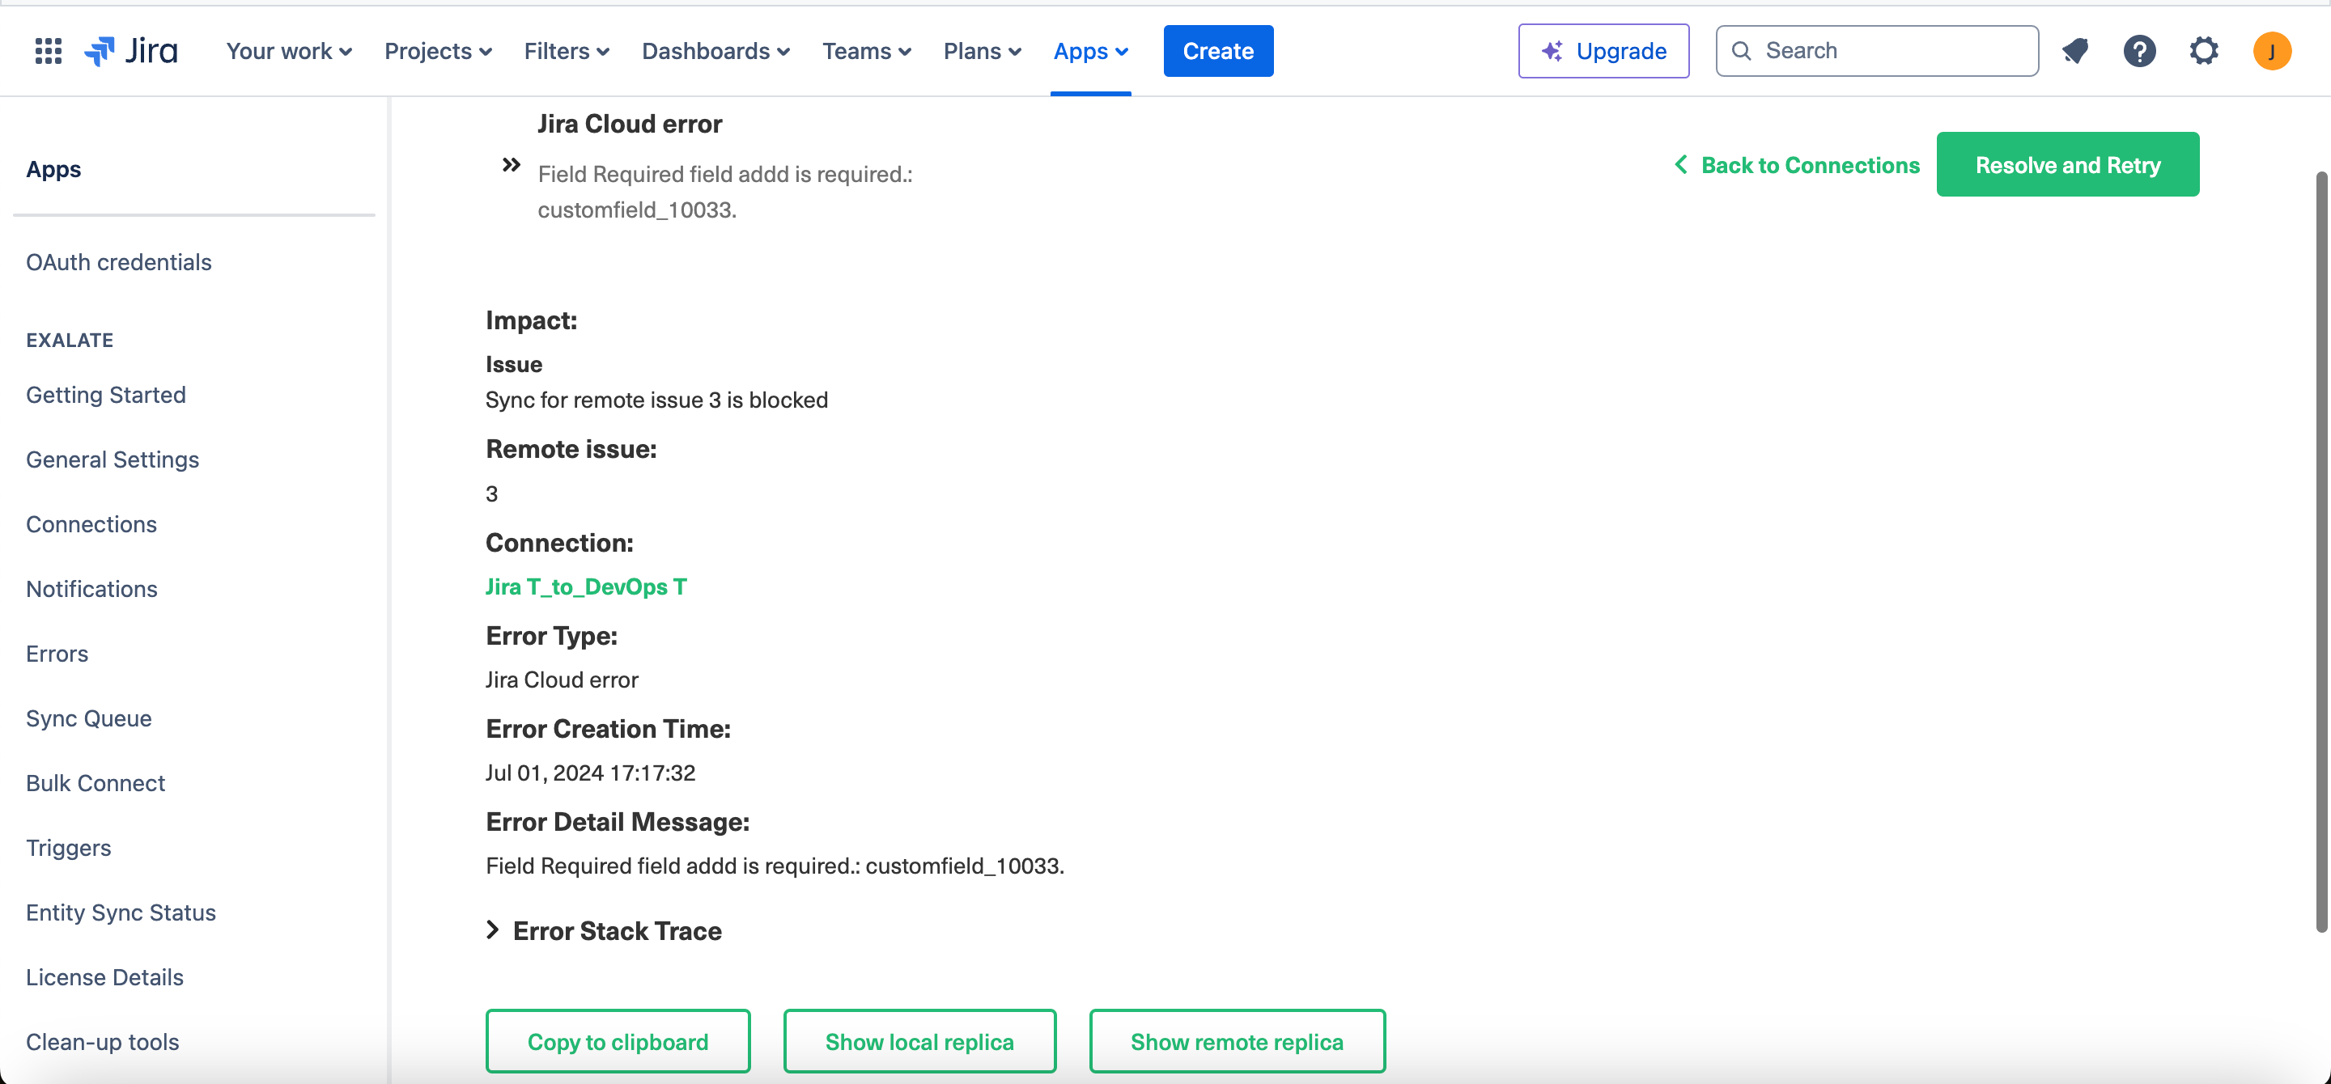The width and height of the screenshot is (2331, 1084).
Task: Click the Jira logo
Action: (131, 51)
